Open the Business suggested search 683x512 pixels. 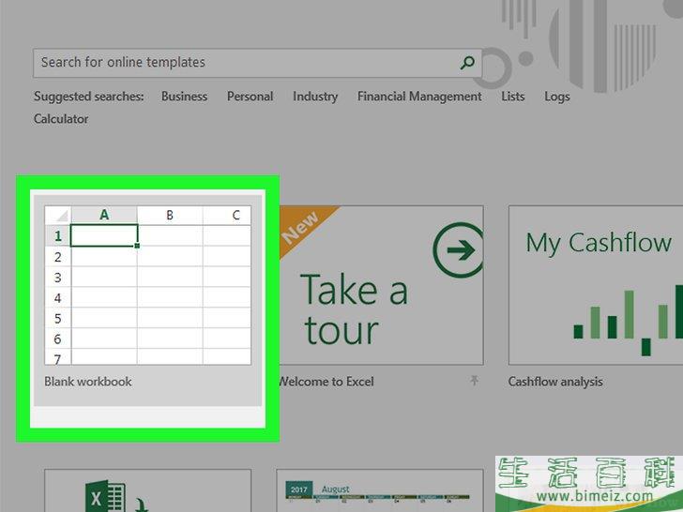coord(184,97)
